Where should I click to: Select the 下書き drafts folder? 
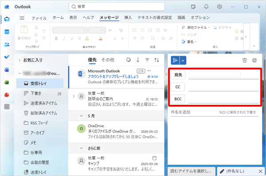(40, 93)
